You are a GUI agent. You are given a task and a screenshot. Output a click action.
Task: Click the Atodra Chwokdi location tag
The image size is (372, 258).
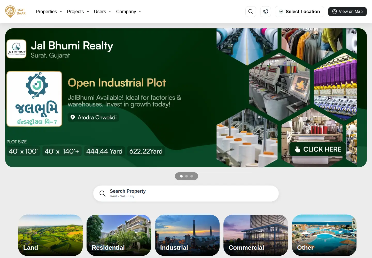tap(93, 117)
